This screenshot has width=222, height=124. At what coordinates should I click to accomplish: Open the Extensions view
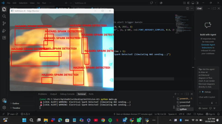point(4,38)
